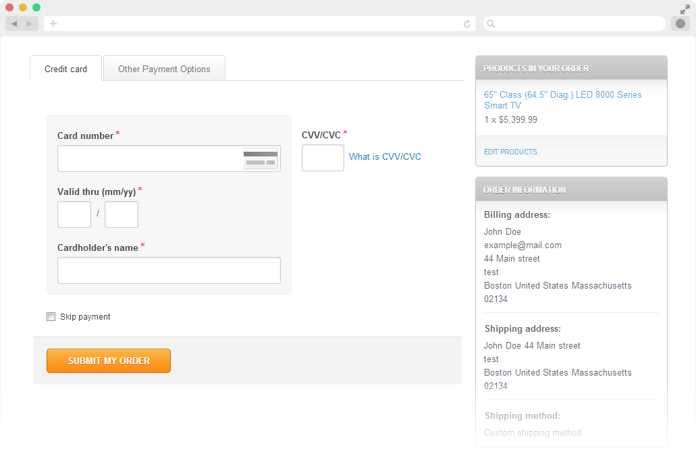Click the round profile icon in toolbar
Screen dimensions: 696x468
point(680,24)
